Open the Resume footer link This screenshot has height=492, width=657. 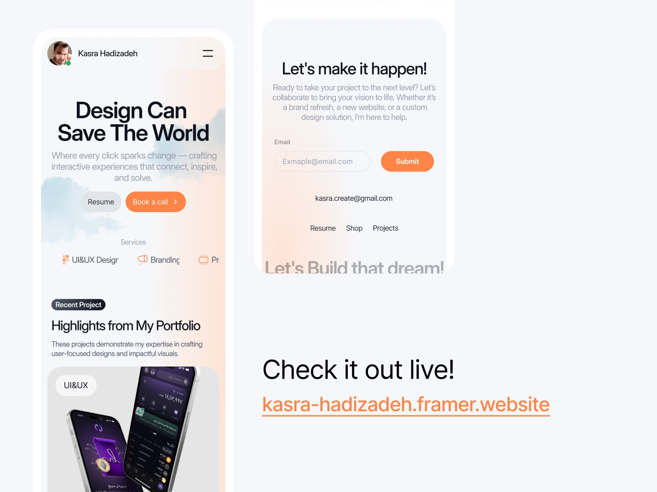click(323, 228)
